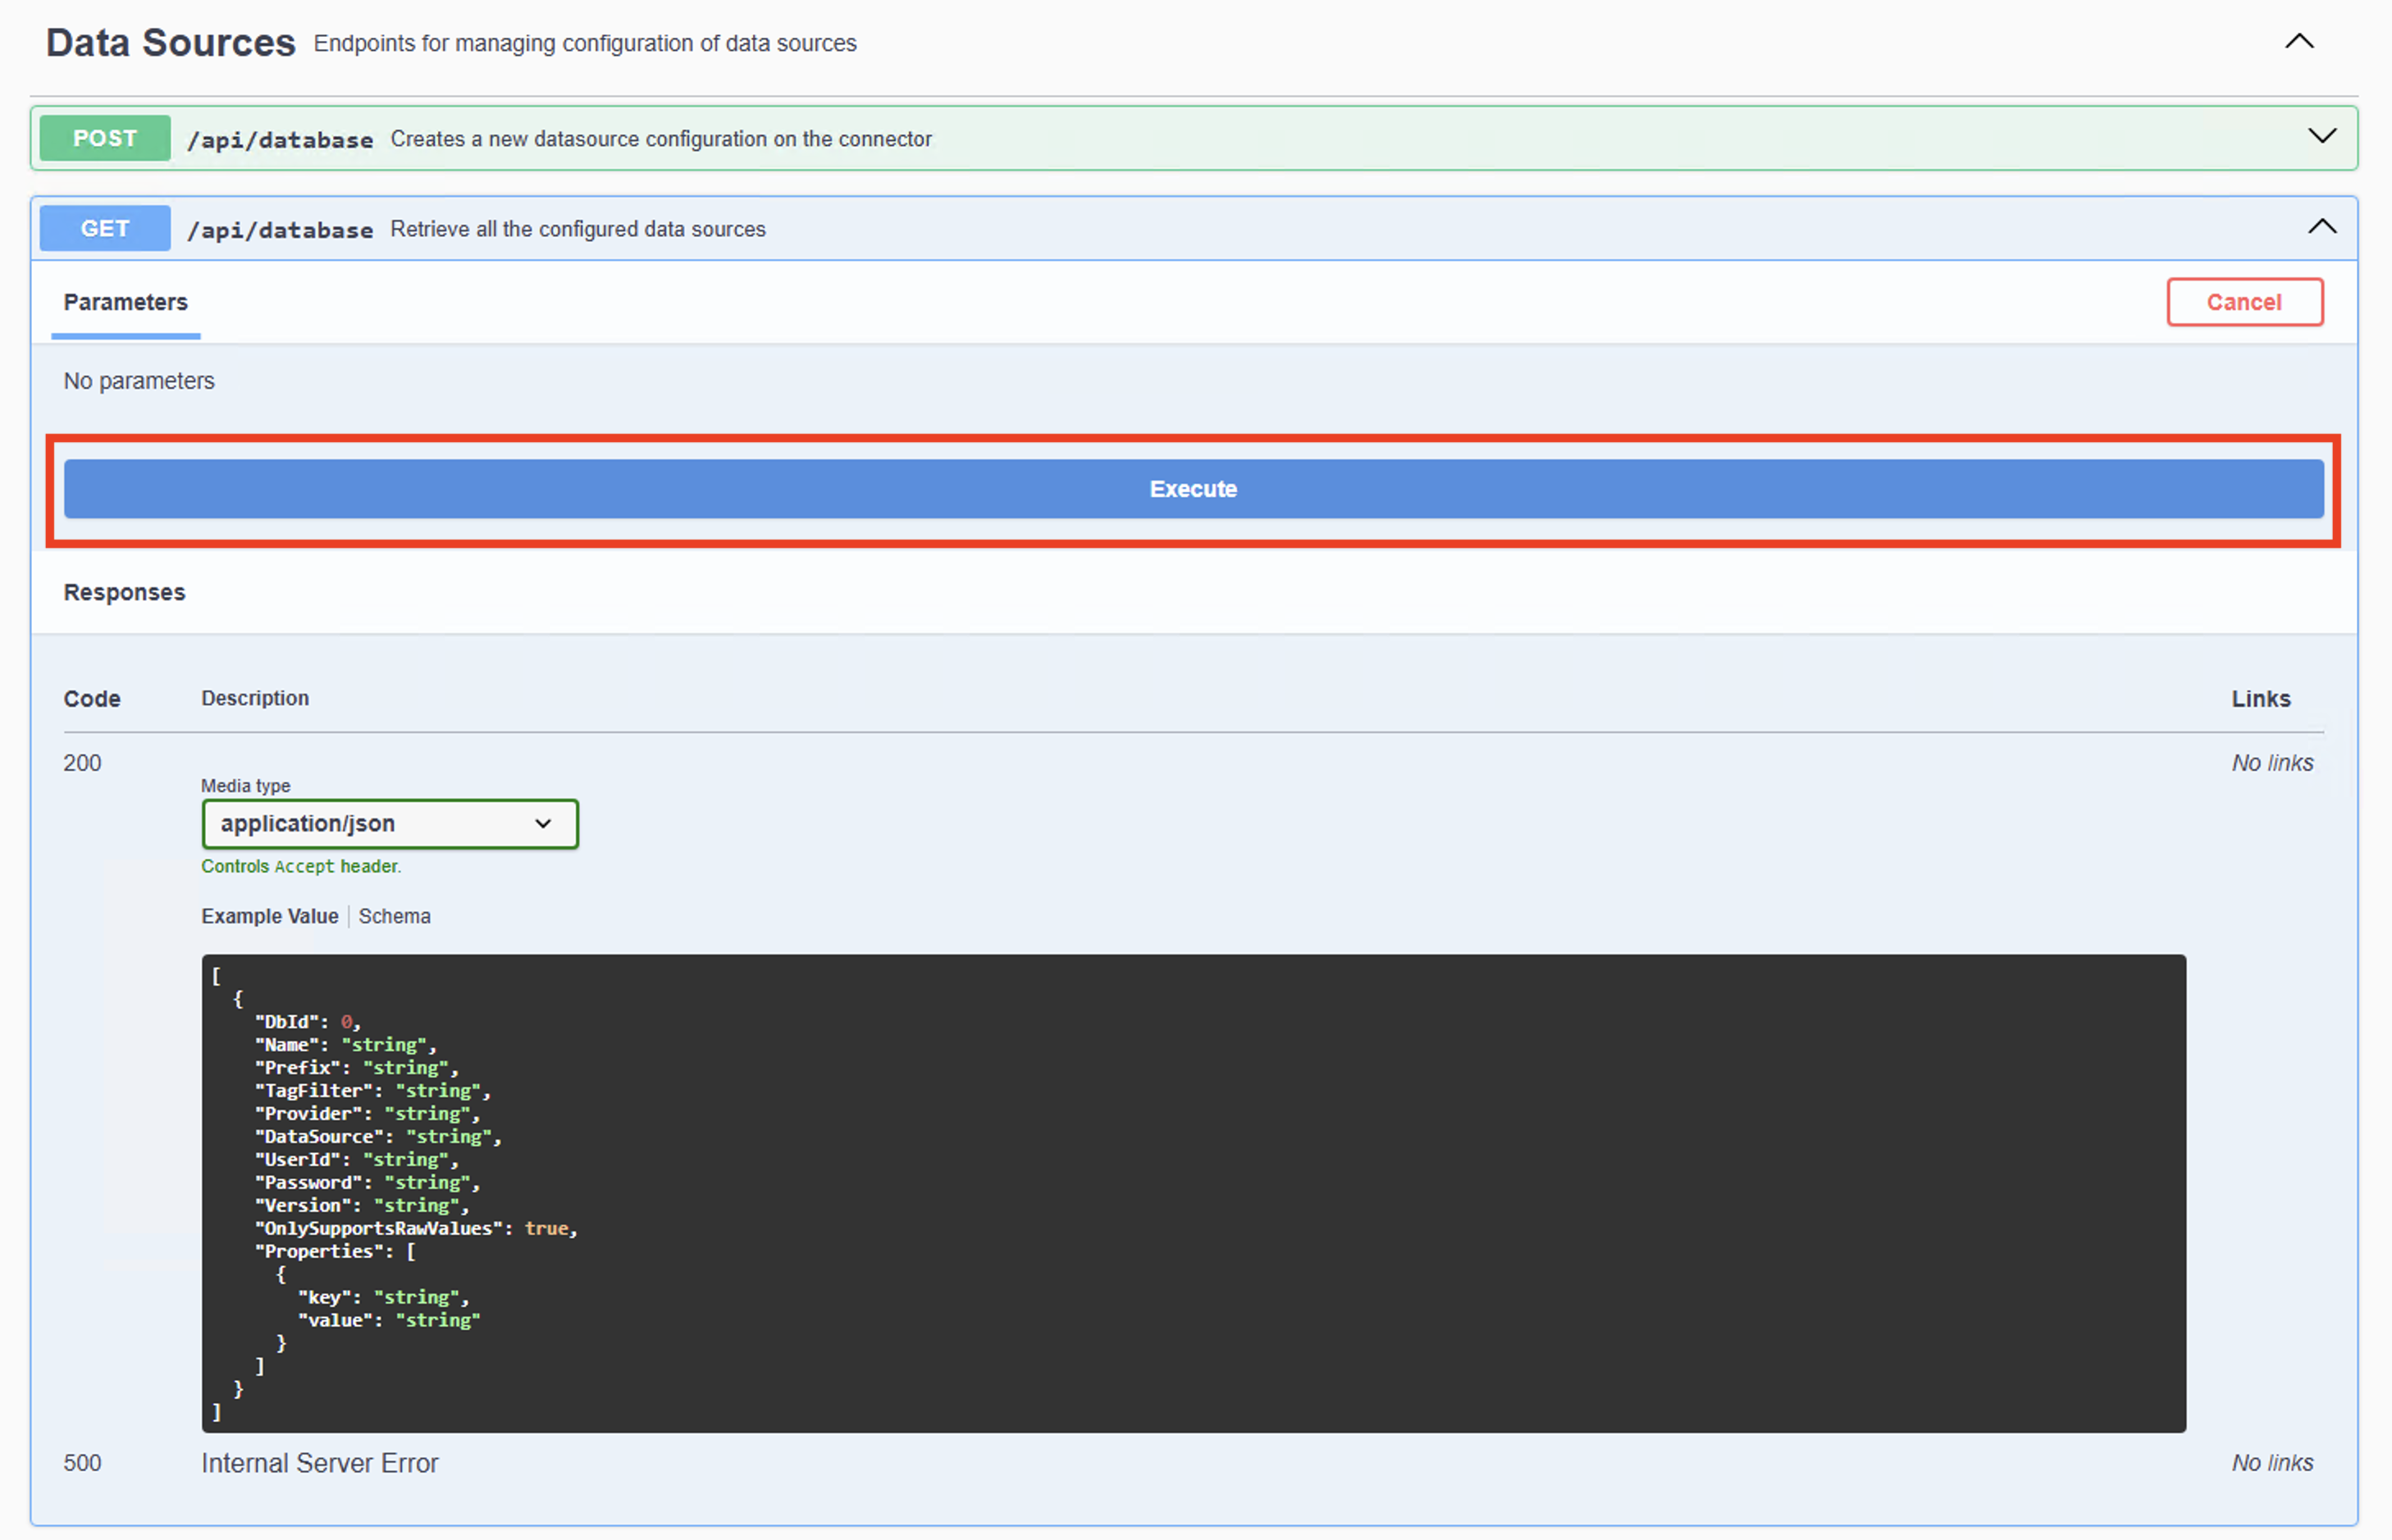The image size is (2392, 1540).
Task: Click the Description column header
Action: [255, 698]
